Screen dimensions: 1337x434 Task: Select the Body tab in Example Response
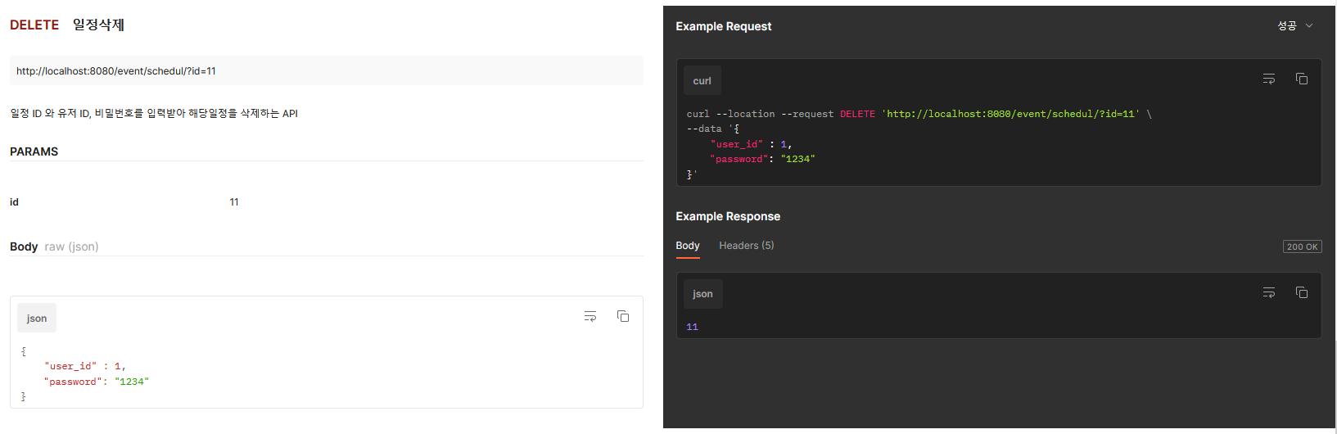pyautogui.click(x=688, y=246)
